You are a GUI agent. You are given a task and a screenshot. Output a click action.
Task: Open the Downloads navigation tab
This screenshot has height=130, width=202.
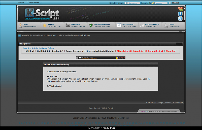point(75,25)
